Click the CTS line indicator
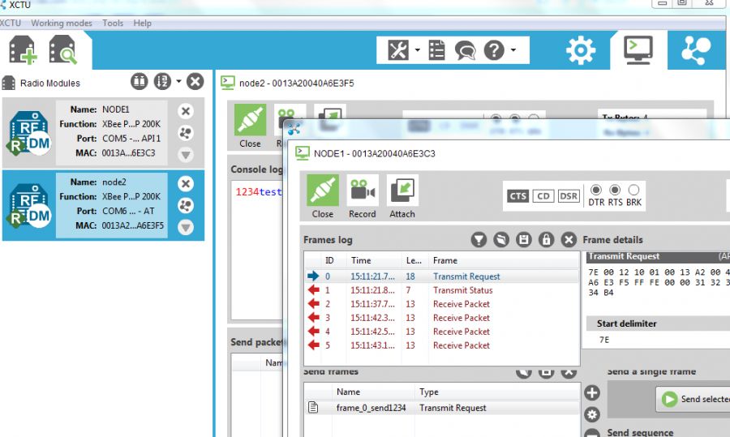Image resolution: width=730 pixels, height=437 pixels. coord(517,196)
